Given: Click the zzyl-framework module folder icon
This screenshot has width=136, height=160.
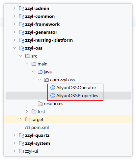Looking at the screenshot, I should [x=21, y=24].
